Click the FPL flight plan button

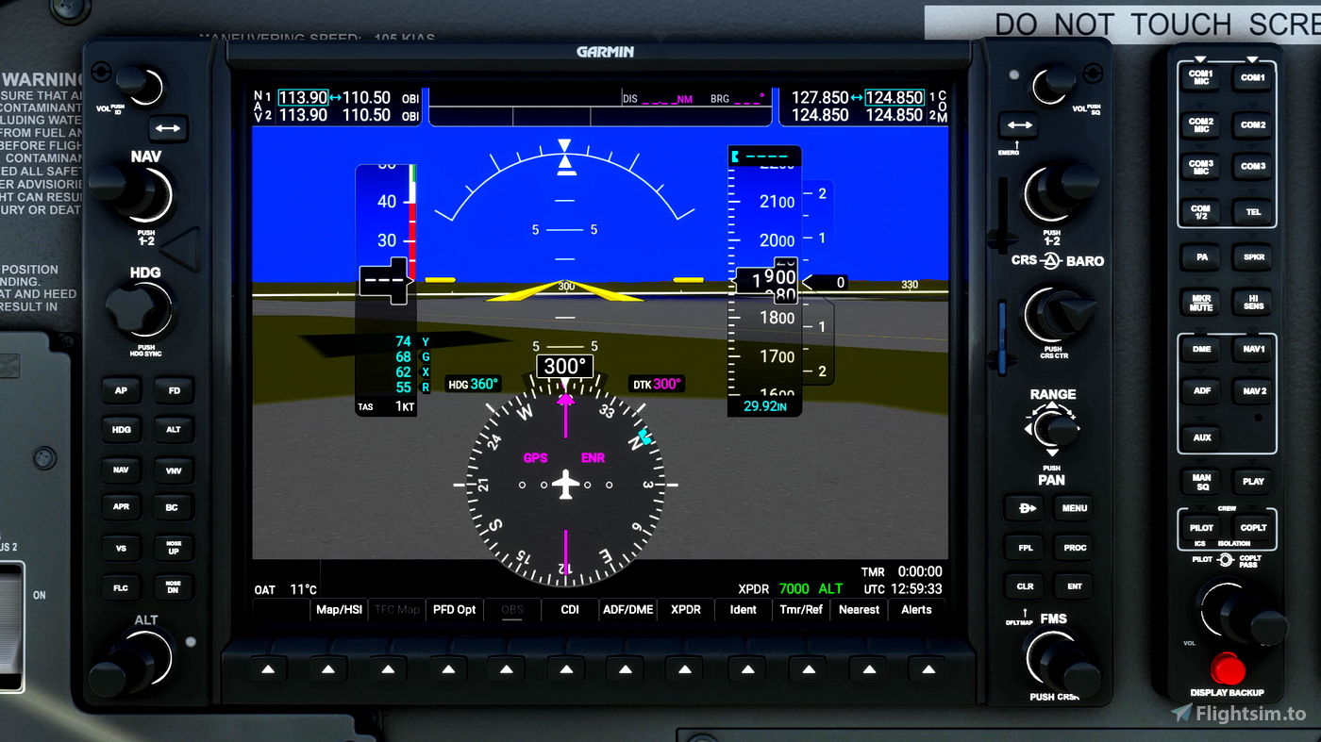(x=1025, y=547)
